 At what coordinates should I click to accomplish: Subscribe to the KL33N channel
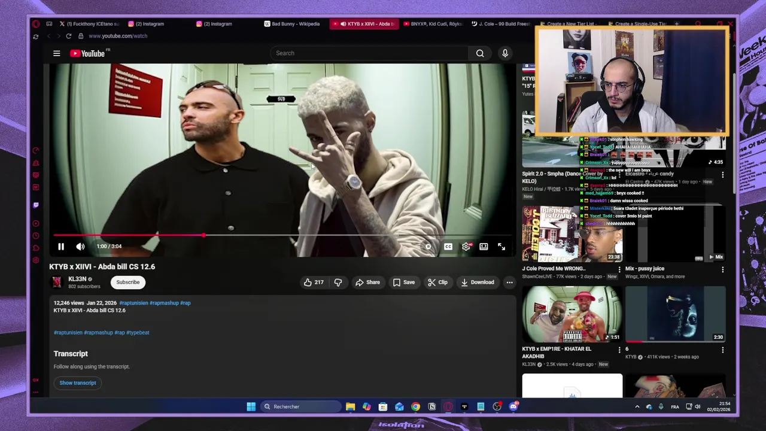pos(127,282)
